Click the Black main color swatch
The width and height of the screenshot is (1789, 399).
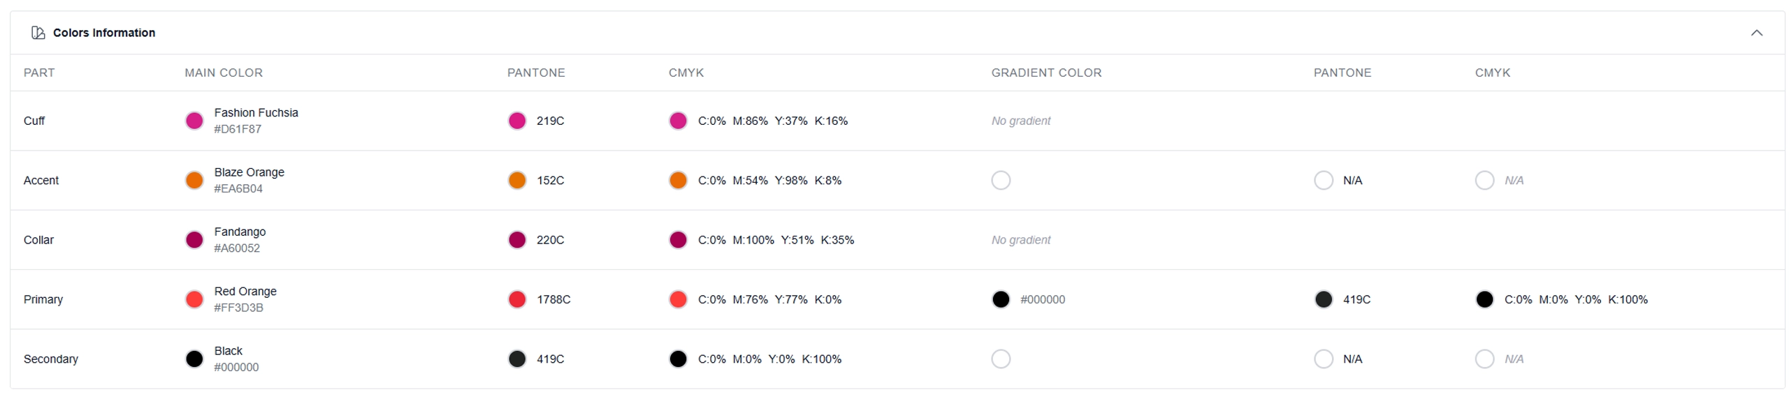click(x=194, y=359)
